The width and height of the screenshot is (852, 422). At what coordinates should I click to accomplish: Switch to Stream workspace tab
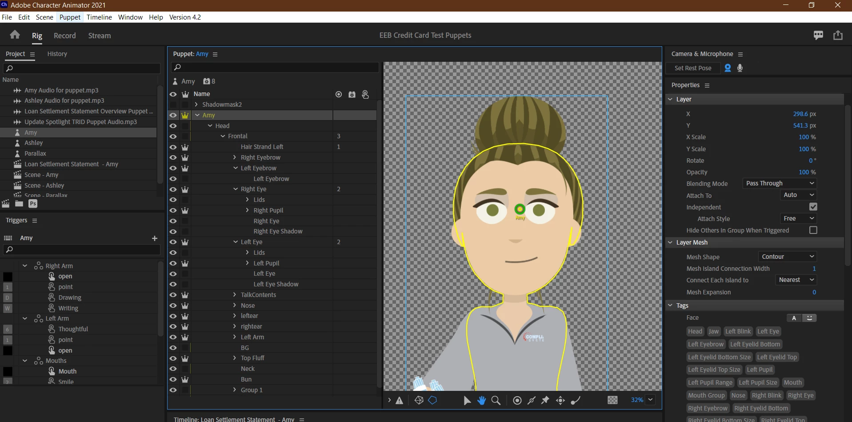[x=100, y=36]
